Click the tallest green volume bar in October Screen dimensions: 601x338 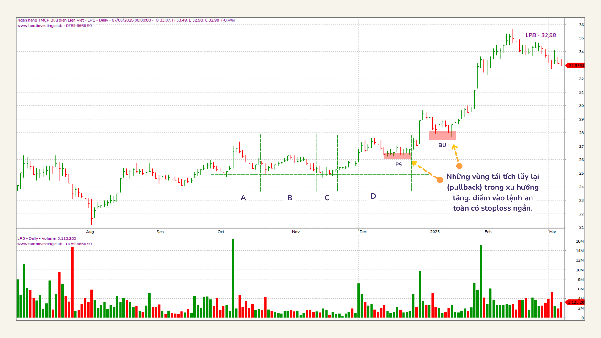[233, 278]
